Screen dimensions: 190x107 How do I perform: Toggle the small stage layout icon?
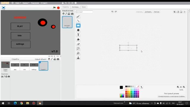4,8
